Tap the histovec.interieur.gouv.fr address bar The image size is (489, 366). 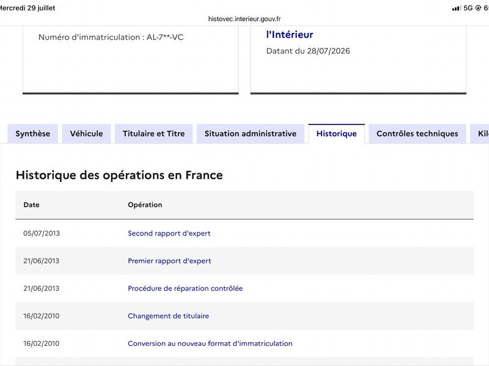[244, 19]
